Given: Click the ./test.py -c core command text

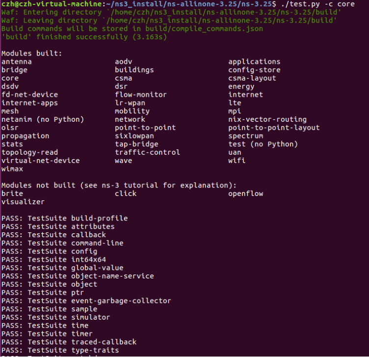Looking at the screenshot, I should coord(317,4).
